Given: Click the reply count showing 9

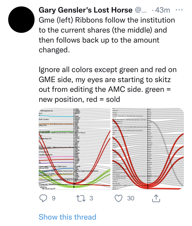Looking at the screenshot, I should coord(54,198).
